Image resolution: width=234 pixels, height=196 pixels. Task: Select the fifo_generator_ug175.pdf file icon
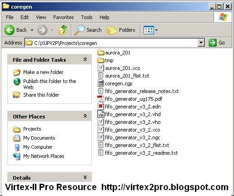point(100,99)
